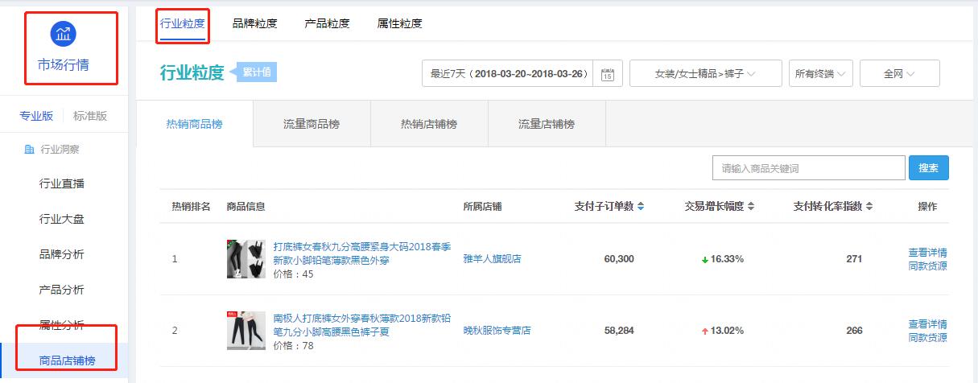Focus the 请输入商品关键词 search field

click(809, 168)
